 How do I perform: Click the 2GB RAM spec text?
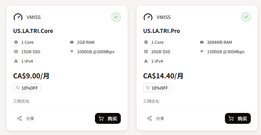tap(86, 42)
